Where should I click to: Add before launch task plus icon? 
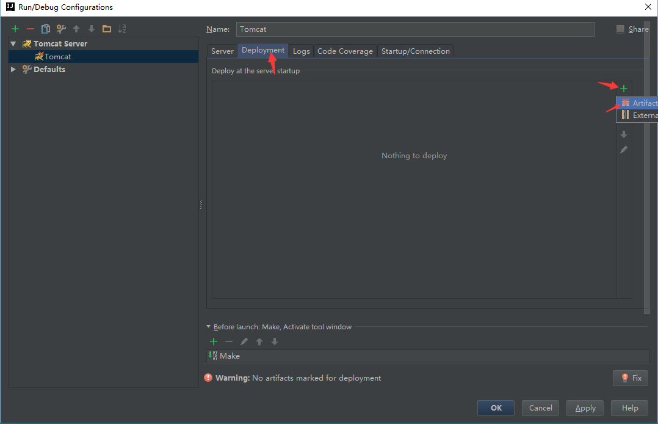point(214,342)
